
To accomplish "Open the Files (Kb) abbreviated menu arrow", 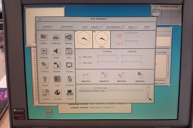I will click(80, 63).
